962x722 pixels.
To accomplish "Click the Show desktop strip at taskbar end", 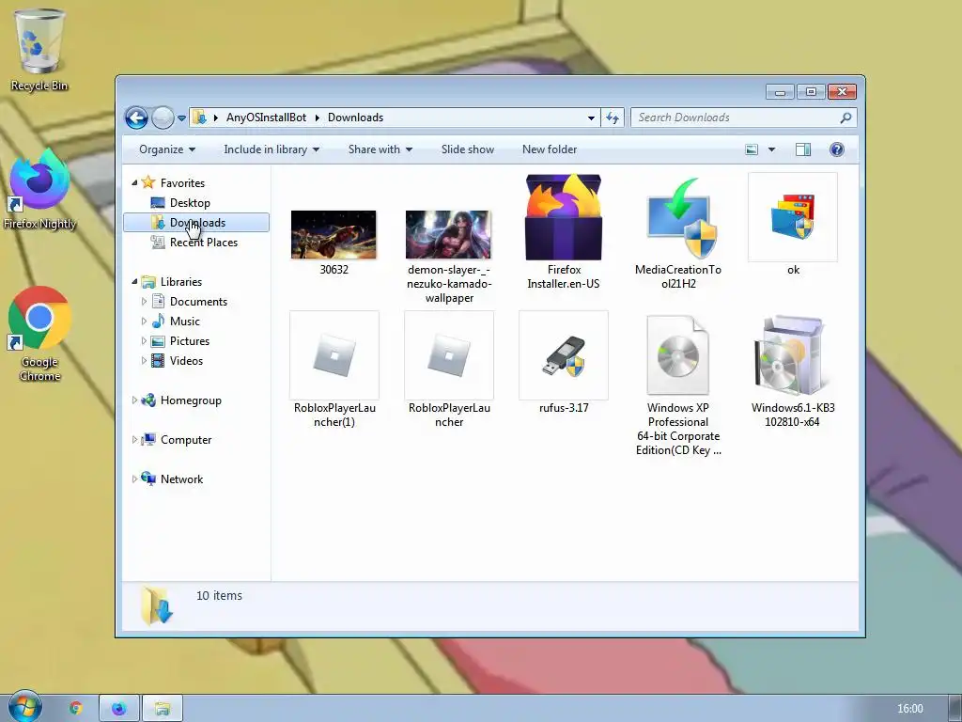I will (954, 708).
